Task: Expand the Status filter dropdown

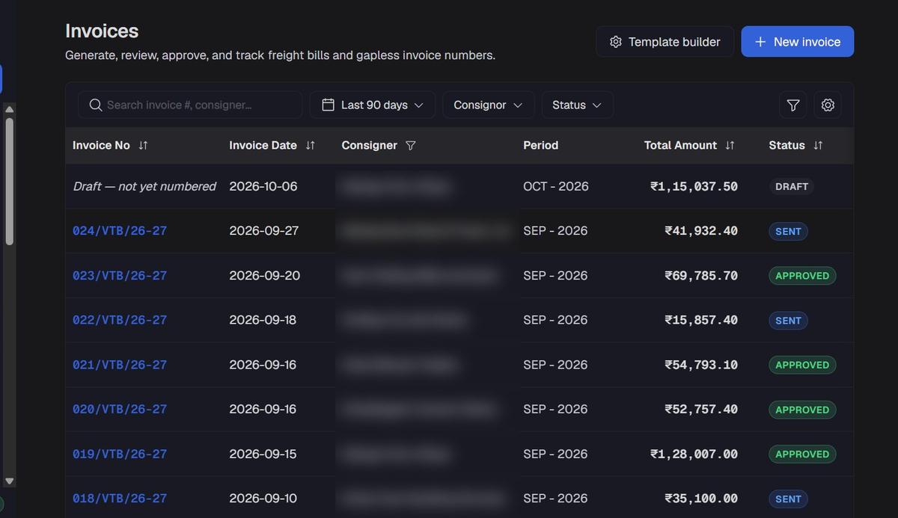Action: [577, 105]
